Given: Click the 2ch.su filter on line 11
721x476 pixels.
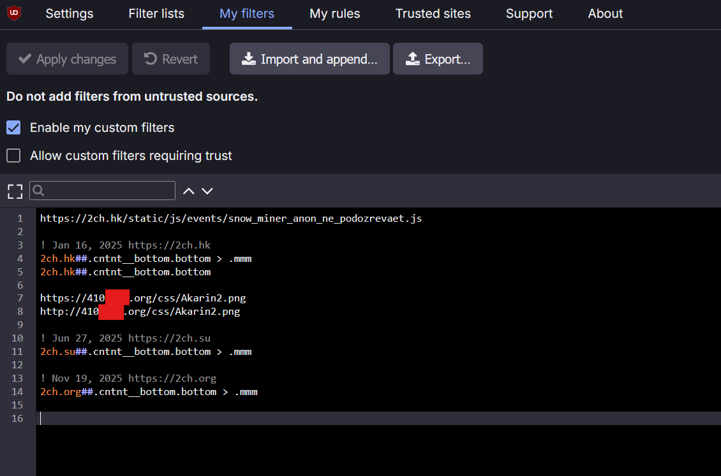Looking at the screenshot, I should click(x=145, y=352).
